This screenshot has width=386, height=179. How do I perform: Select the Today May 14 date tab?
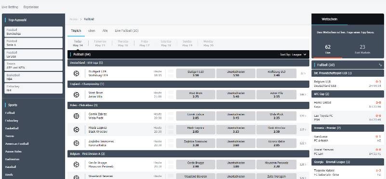point(78,43)
